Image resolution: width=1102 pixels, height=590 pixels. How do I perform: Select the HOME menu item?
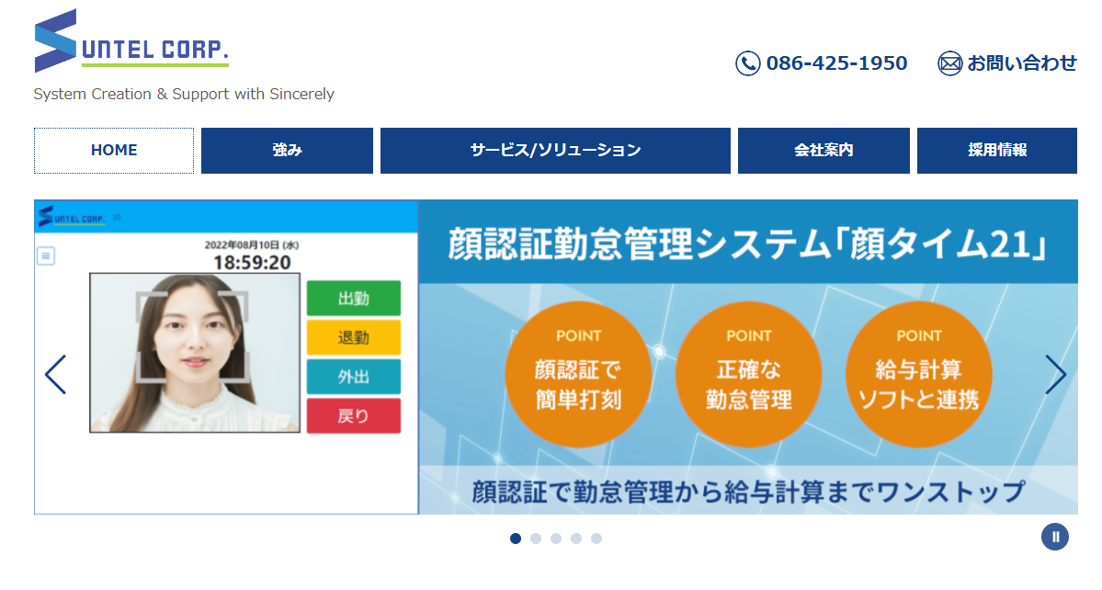pos(114,151)
